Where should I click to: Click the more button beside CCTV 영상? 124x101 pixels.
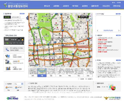tap(118, 14)
